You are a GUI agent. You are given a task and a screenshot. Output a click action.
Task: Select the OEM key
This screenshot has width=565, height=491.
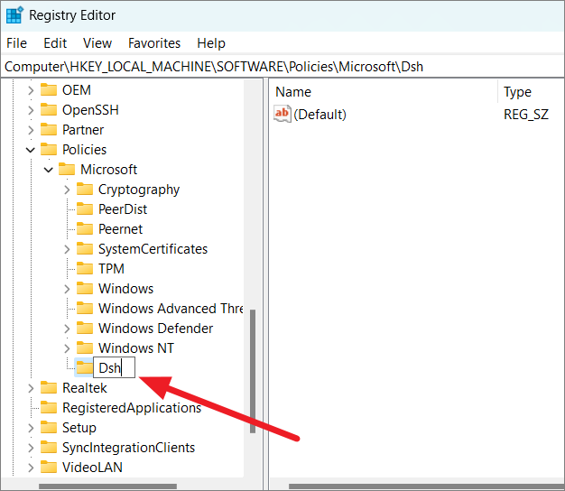coord(77,90)
